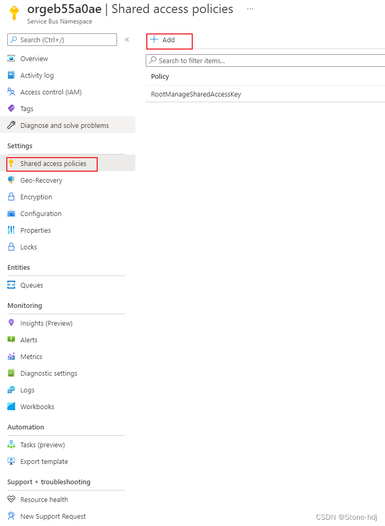
Task: Click the yellow key namespace icon in header
Action: click(14, 13)
